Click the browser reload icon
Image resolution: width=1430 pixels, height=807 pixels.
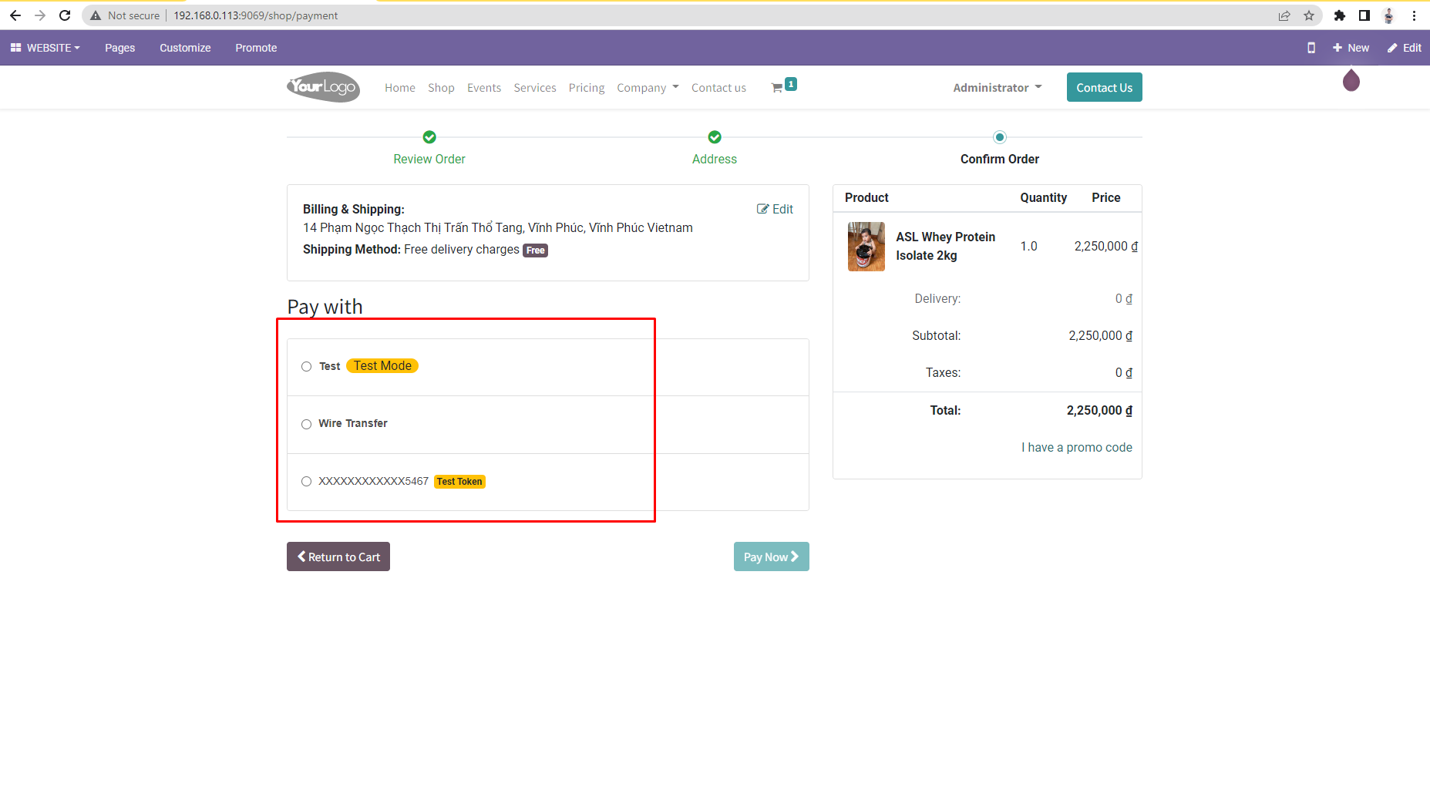pos(65,15)
